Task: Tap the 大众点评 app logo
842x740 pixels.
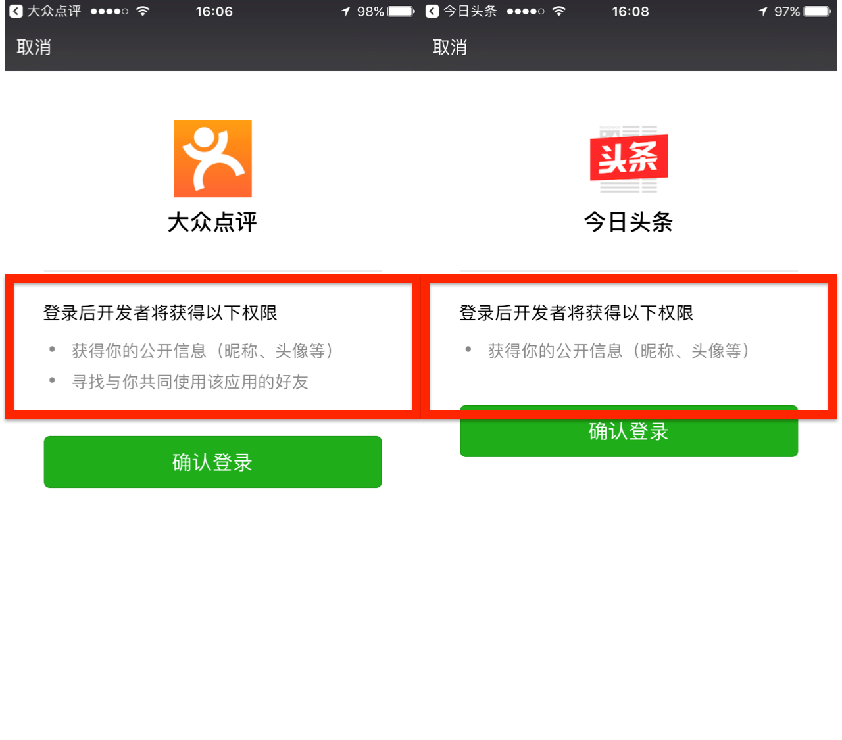Action: coord(212,159)
